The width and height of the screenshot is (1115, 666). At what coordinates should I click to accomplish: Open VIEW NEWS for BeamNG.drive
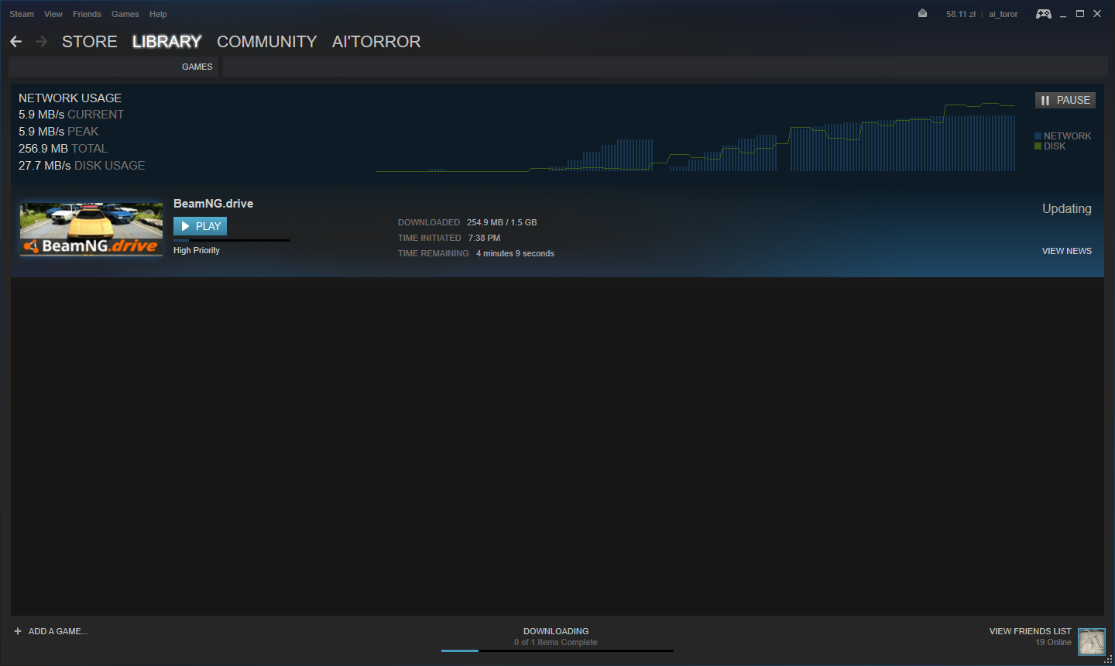(1067, 251)
